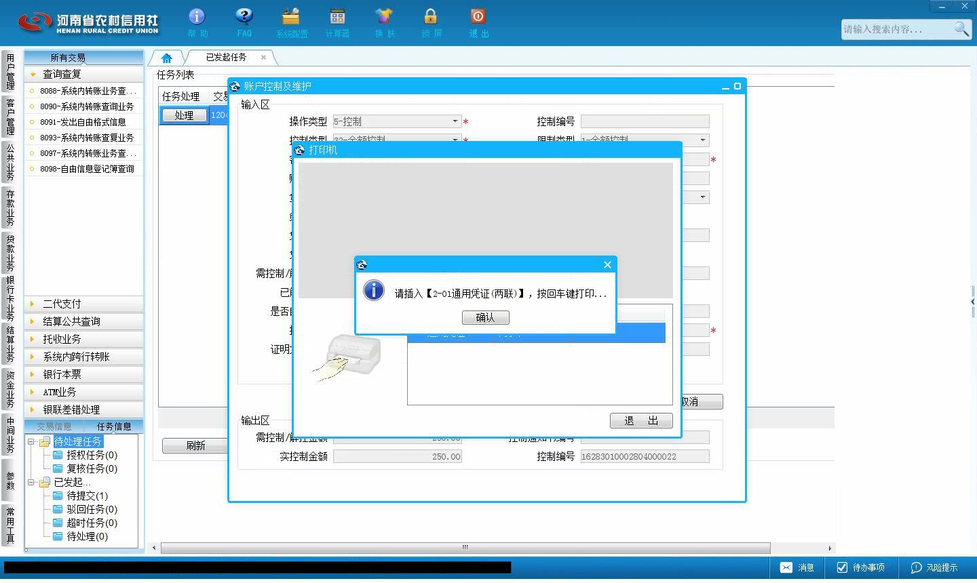Screen dimensions: 977x583
Task: Select 待提交(1) tree item
Action: pos(87,496)
